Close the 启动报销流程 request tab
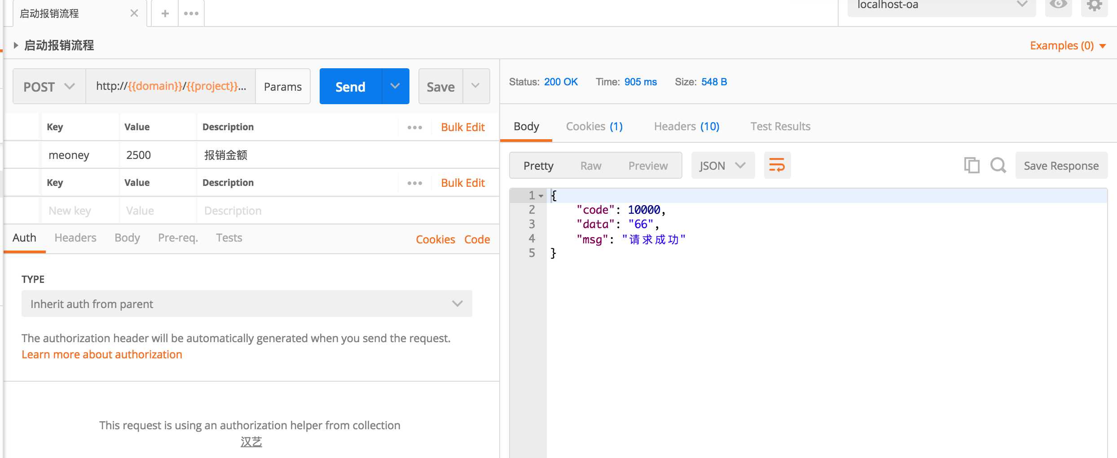1117x458 pixels. point(134,13)
